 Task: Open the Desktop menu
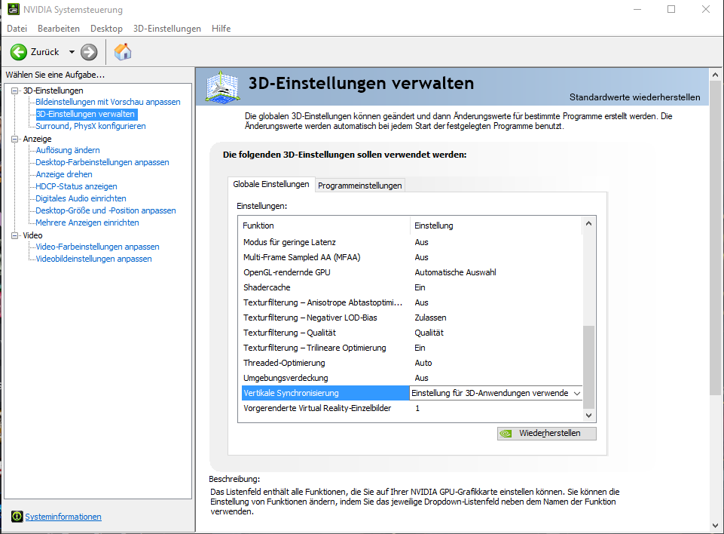point(107,29)
